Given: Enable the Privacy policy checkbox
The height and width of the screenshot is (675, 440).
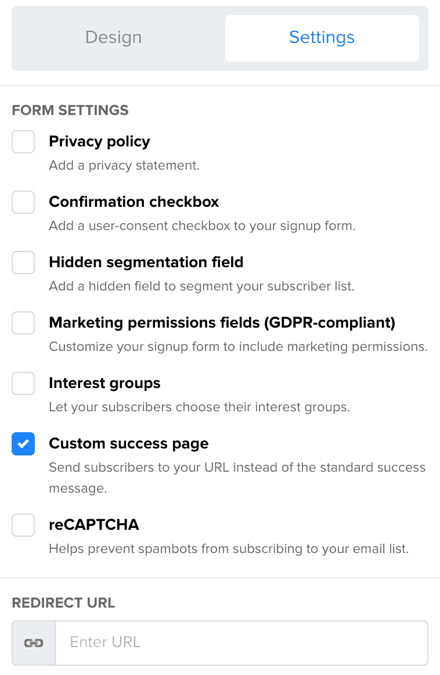Looking at the screenshot, I should (x=23, y=142).
